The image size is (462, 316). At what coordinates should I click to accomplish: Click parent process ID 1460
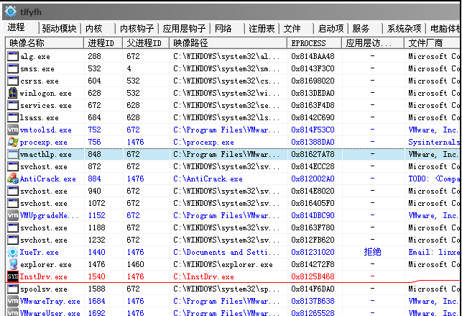point(136,265)
